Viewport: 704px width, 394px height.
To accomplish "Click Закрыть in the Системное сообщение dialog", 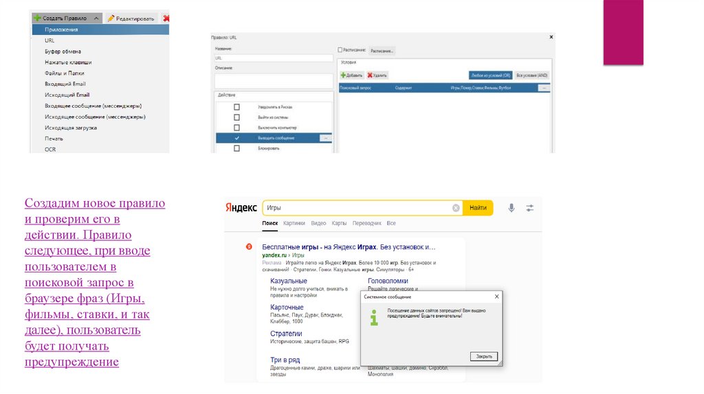I will (483, 356).
